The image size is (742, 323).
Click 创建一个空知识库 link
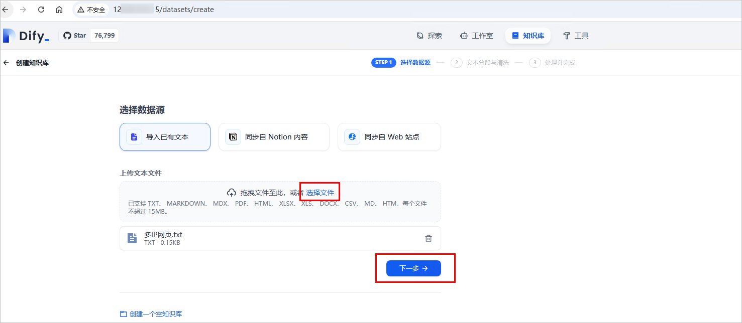(x=151, y=314)
